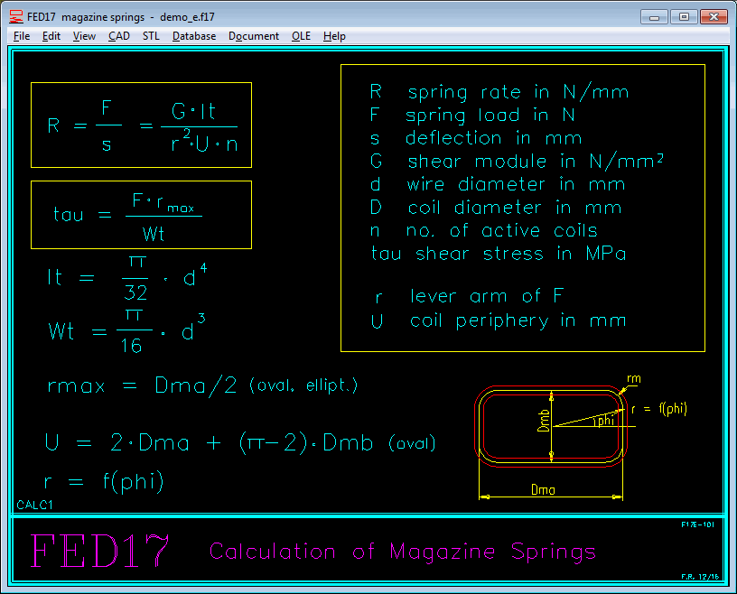Click the 'wire diameter in mm' legend line

click(498, 184)
